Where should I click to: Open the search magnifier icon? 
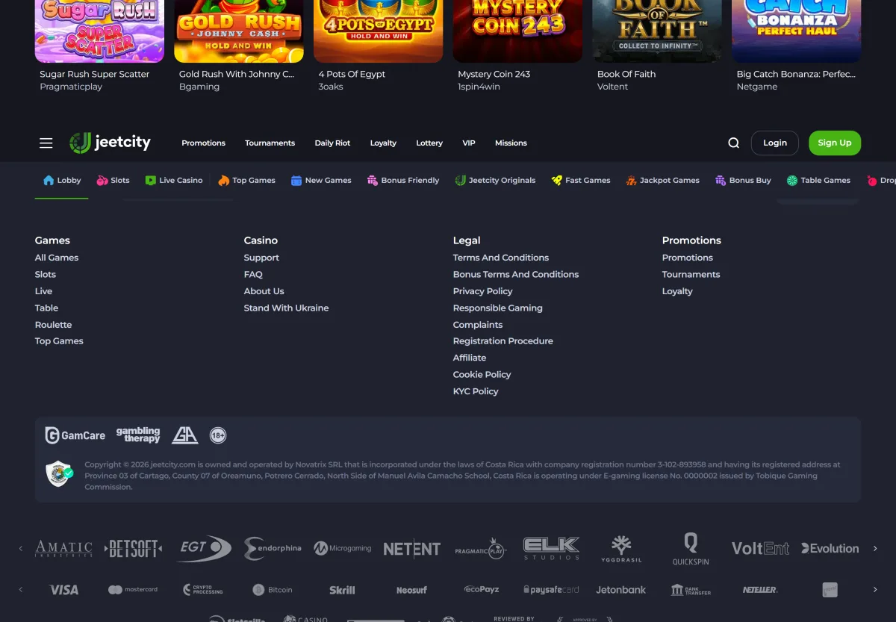point(733,143)
